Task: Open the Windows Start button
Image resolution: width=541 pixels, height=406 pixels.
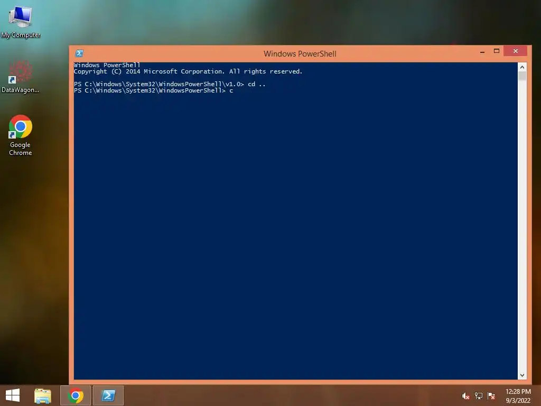Action: [13, 395]
